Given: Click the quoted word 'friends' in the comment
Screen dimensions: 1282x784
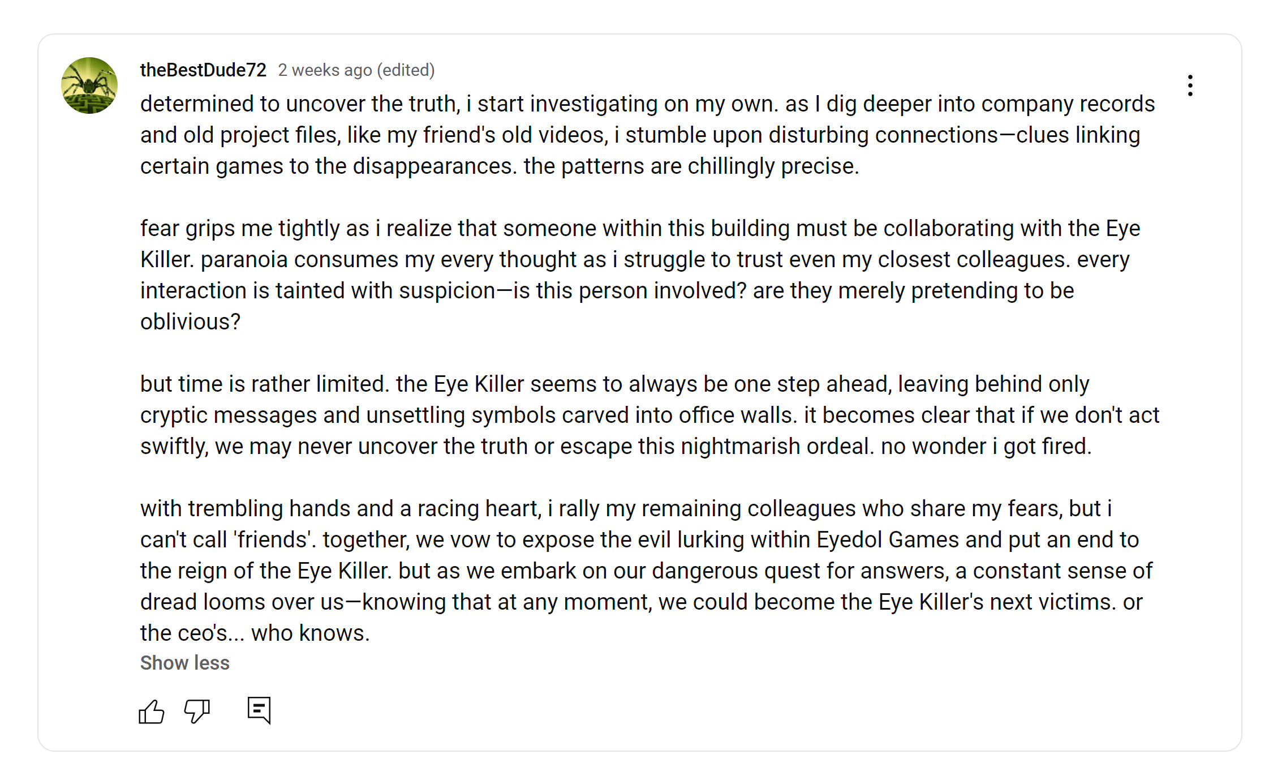Looking at the screenshot, I should 272,540.
